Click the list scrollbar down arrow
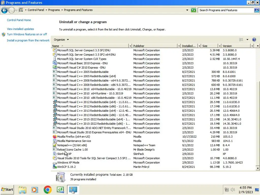The height and width of the screenshot is (195, 260). pyautogui.click(x=258, y=168)
